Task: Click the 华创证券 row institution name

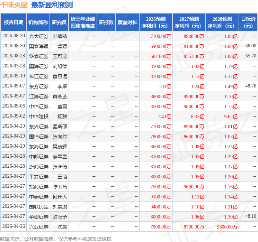Action: coord(39,217)
